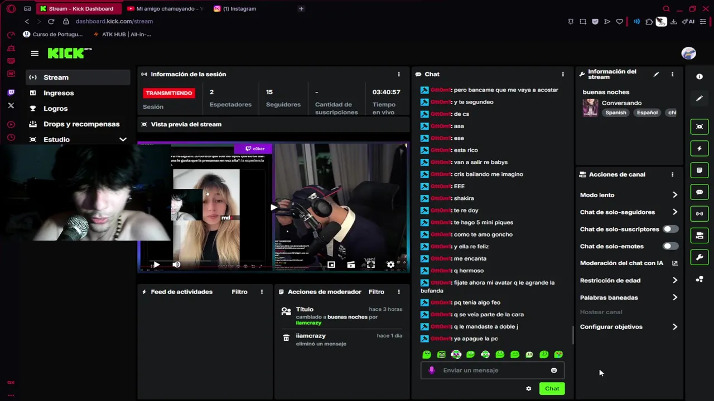Click the info icon in right sidebar
The height and width of the screenshot is (401, 714).
(x=699, y=76)
